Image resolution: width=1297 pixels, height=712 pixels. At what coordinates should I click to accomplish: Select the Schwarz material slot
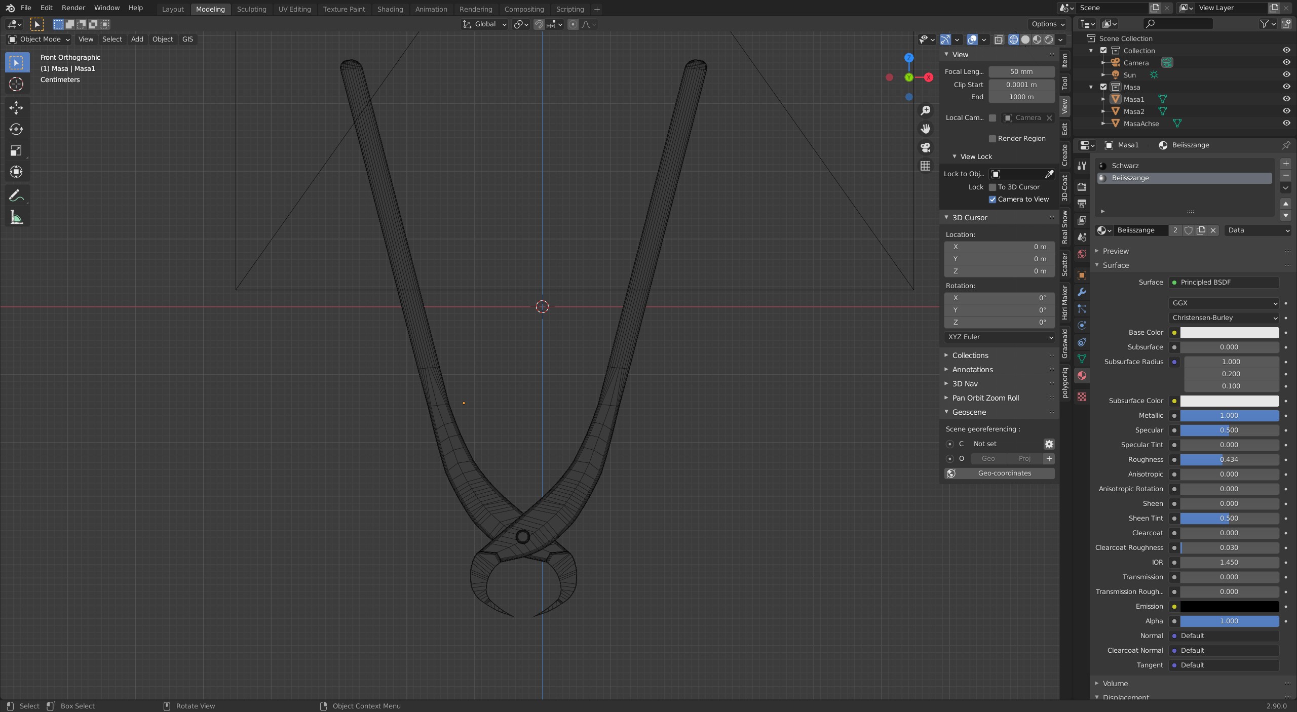[1125, 166]
